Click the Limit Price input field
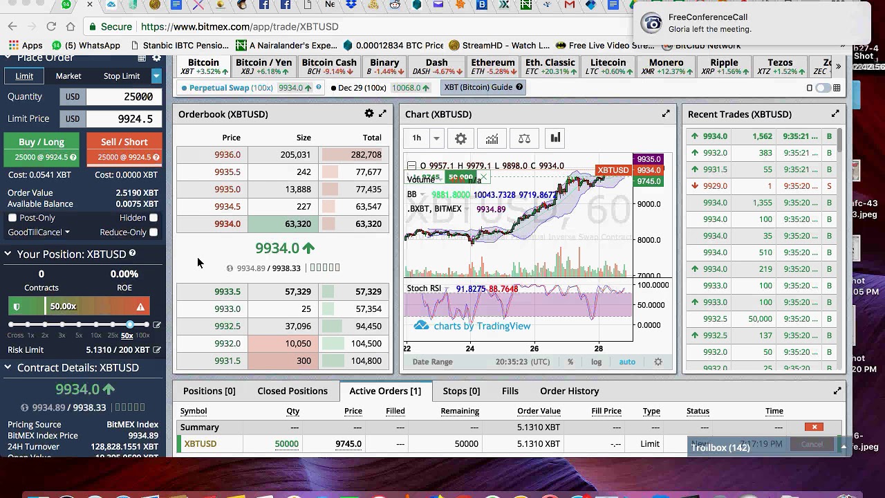This screenshot has height=498, width=885. coord(124,119)
